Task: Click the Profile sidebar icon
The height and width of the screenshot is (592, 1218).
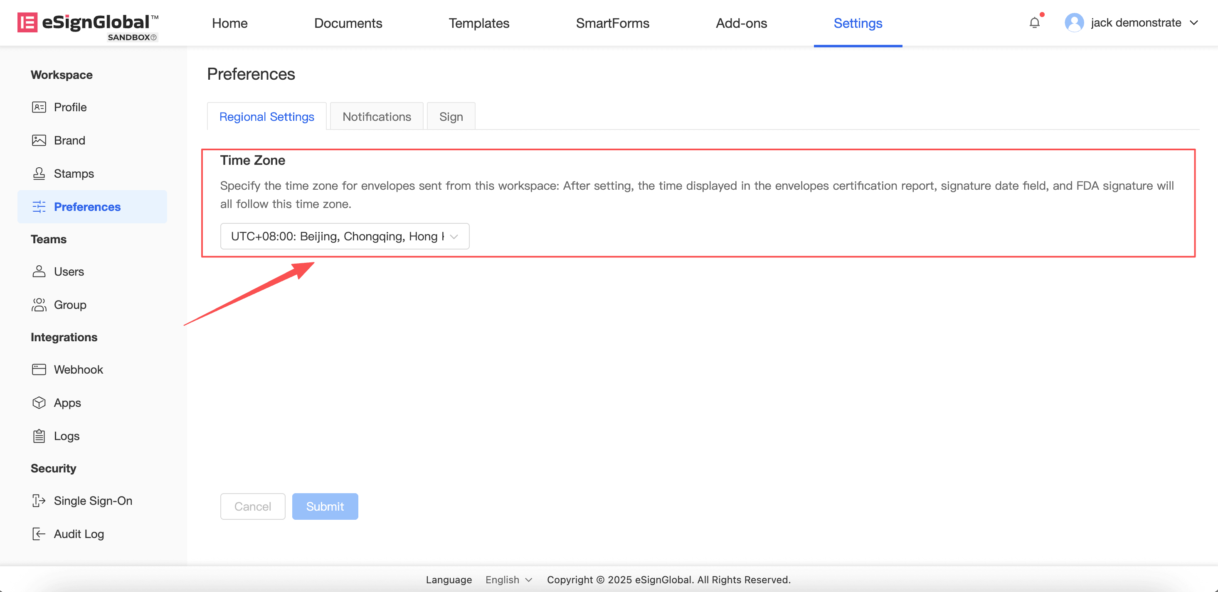Action: click(x=39, y=107)
